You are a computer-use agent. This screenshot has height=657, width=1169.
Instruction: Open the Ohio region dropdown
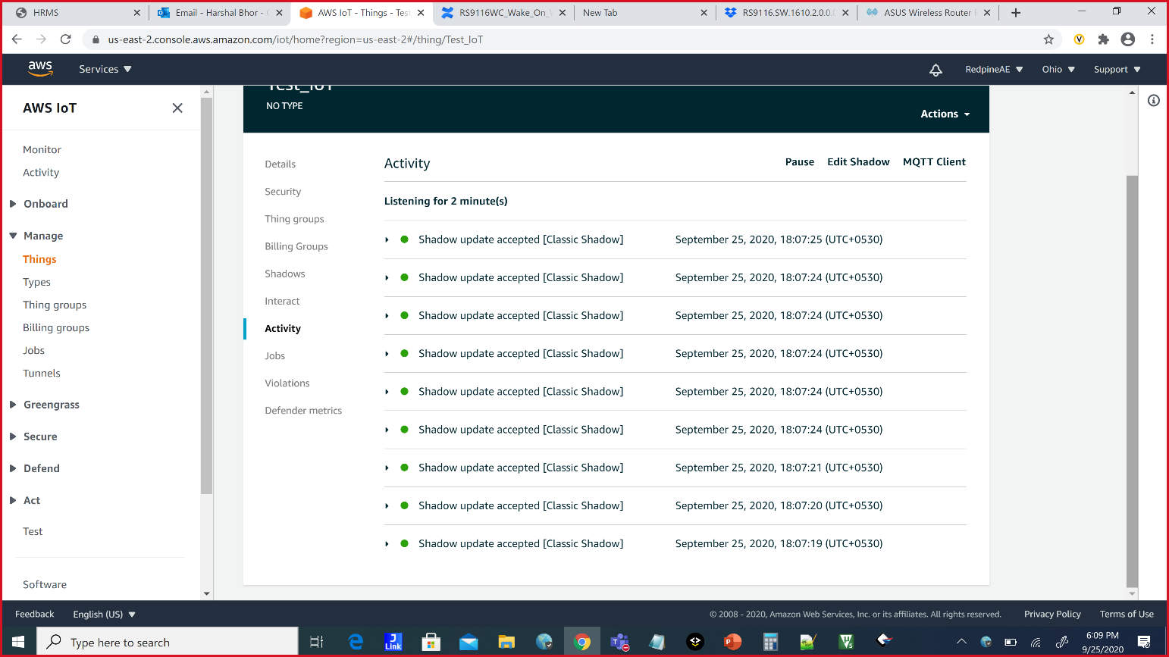[1058, 69]
